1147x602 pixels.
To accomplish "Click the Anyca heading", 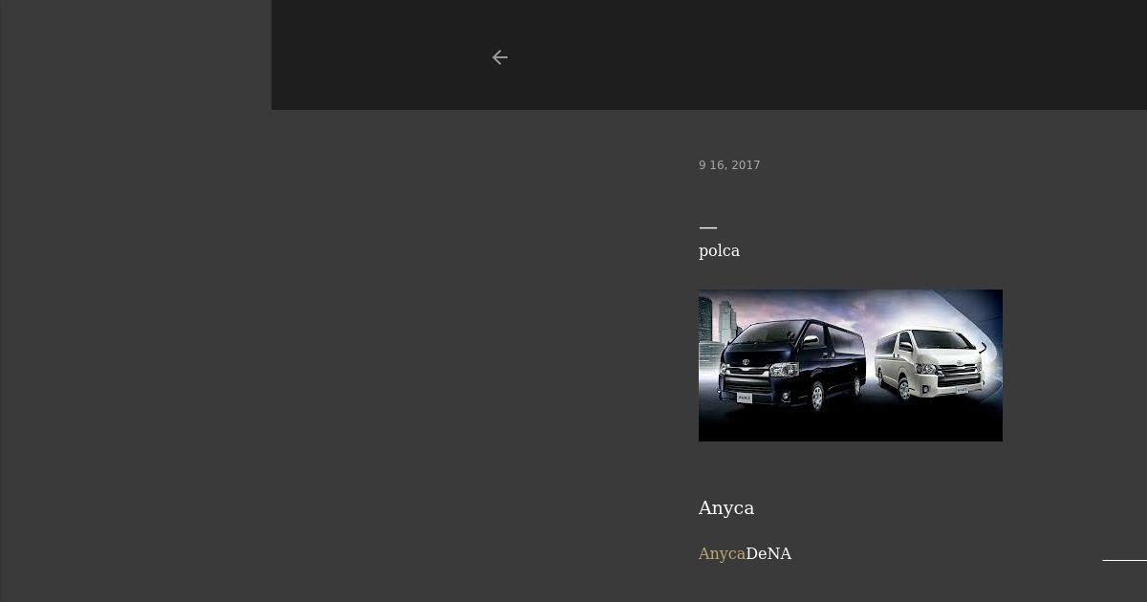I will point(726,508).
